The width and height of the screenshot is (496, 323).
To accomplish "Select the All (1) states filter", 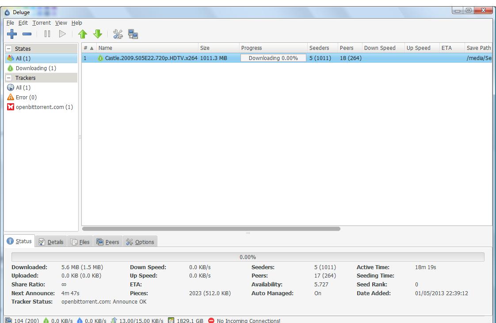I will pyautogui.click(x=41, y=58).
